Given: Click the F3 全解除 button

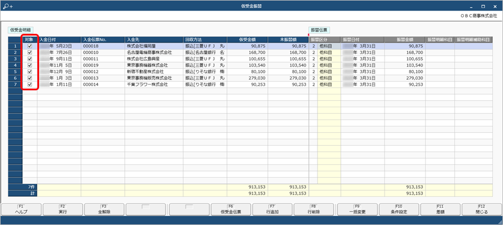Looking at the screenshot, I should tap(104, 210).
